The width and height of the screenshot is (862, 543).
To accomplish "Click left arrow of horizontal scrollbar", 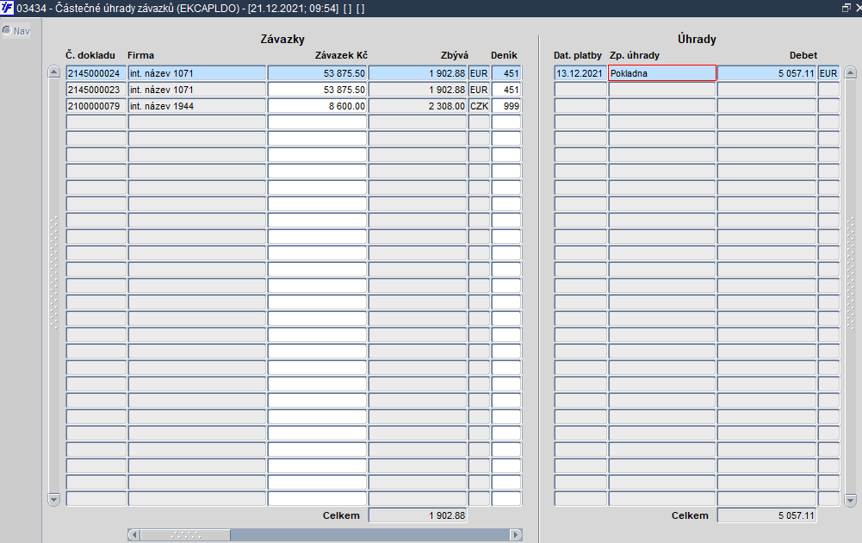I will (133, 534).
